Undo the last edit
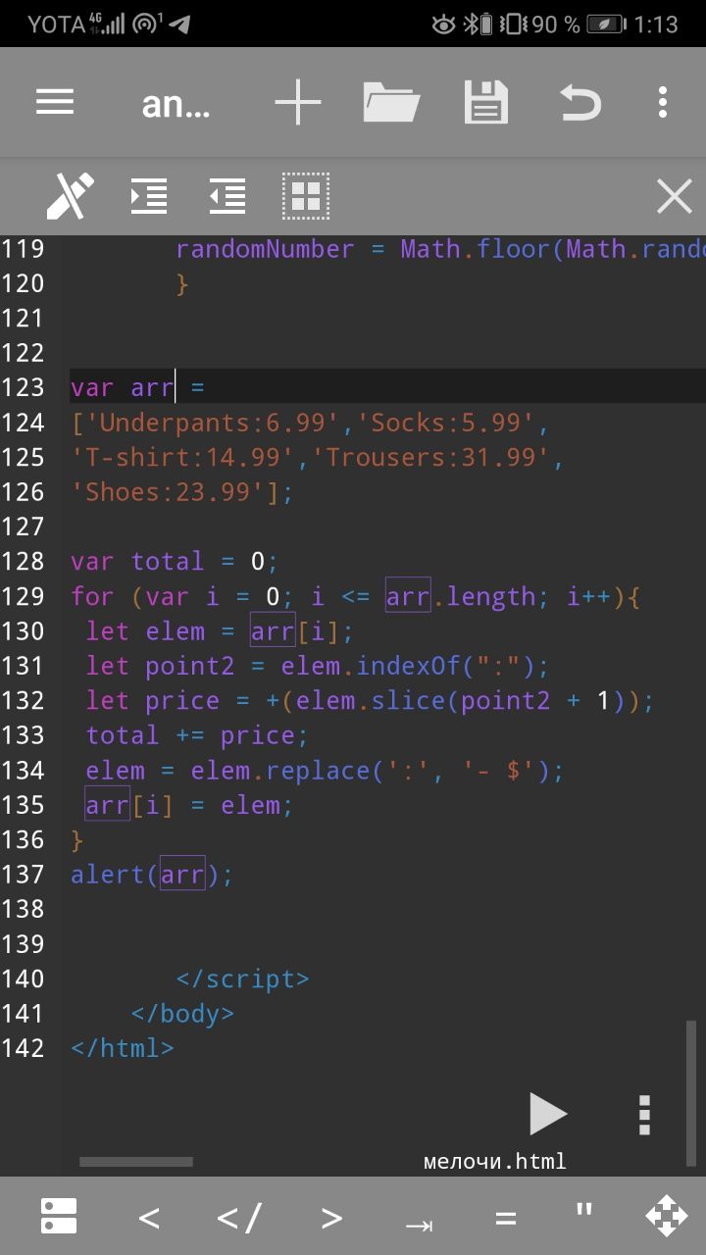The width and height of the screenshot is (706, 1255). [x=580, y=102]
